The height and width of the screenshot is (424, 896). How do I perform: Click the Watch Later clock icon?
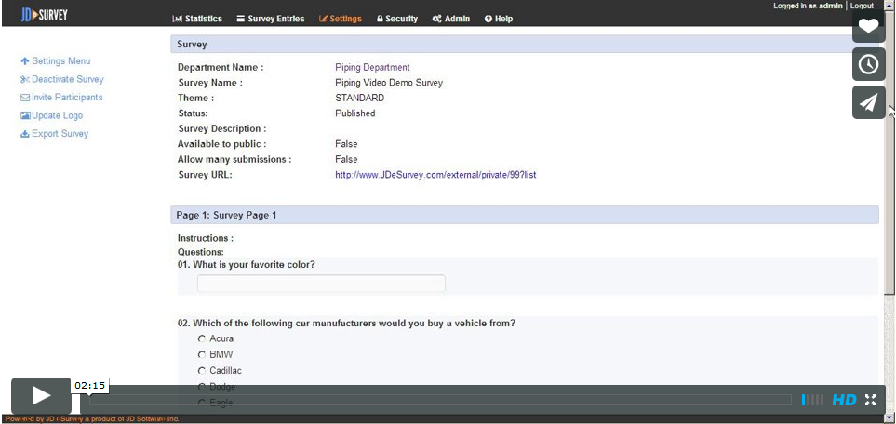point(868,64)
